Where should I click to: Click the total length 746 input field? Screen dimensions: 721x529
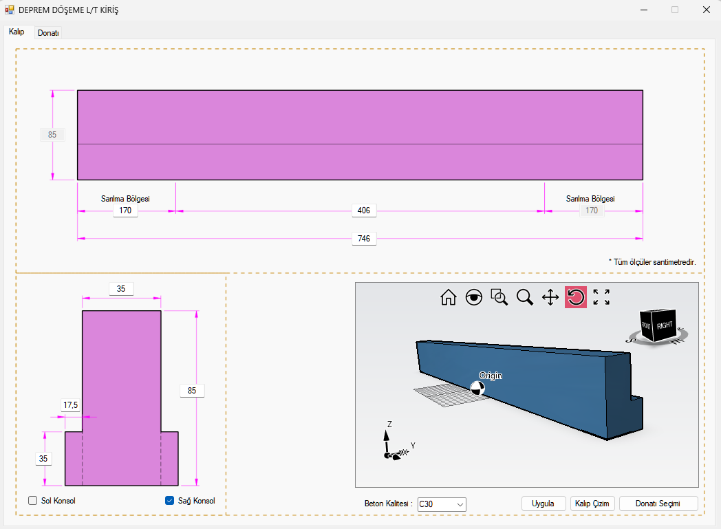(x=364, y=239)
